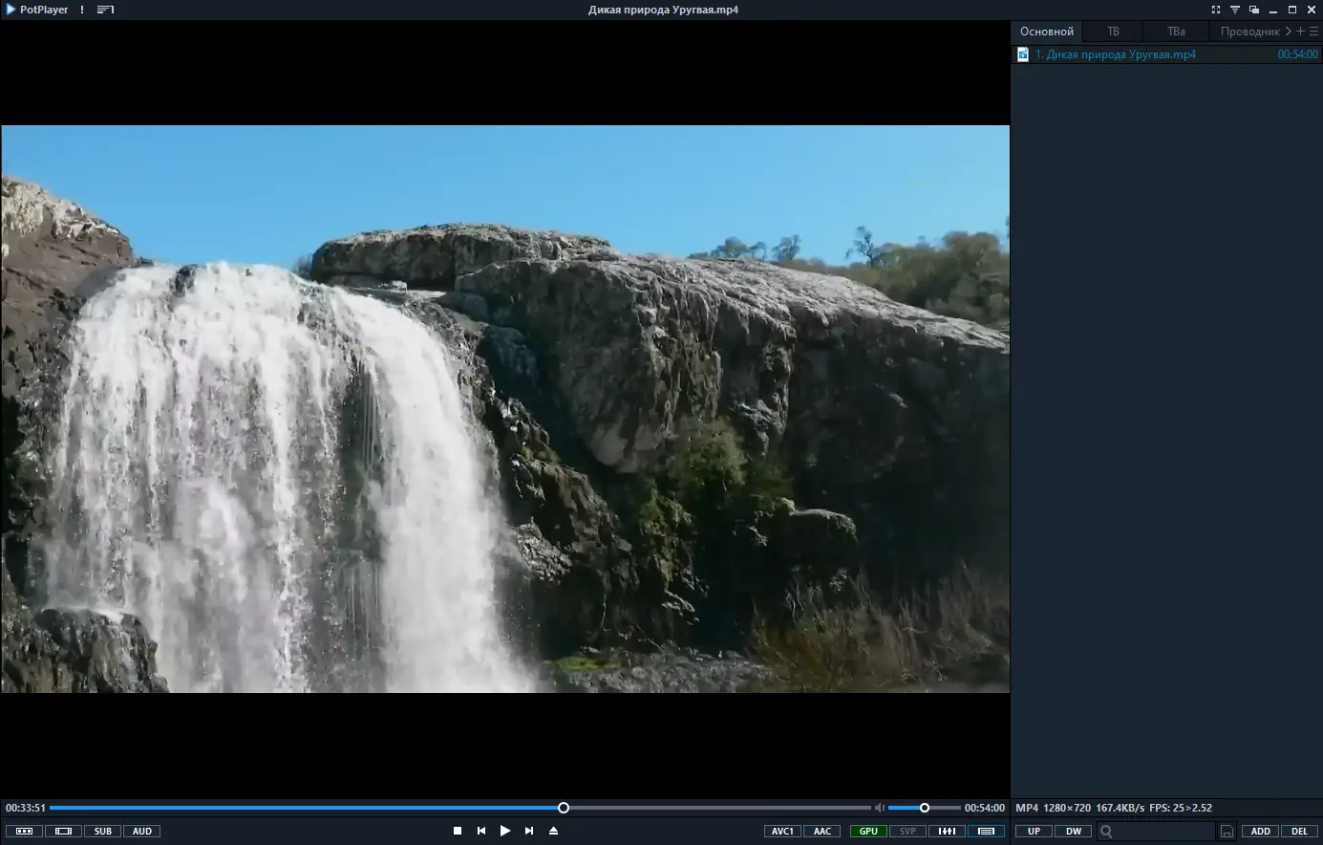Click the eject/open file icon
Screen dimensions: 1323x845
(x=553, y=831)
